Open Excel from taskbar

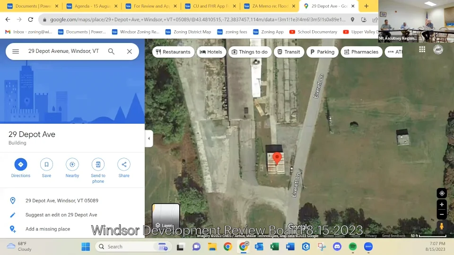coord(274,246)
